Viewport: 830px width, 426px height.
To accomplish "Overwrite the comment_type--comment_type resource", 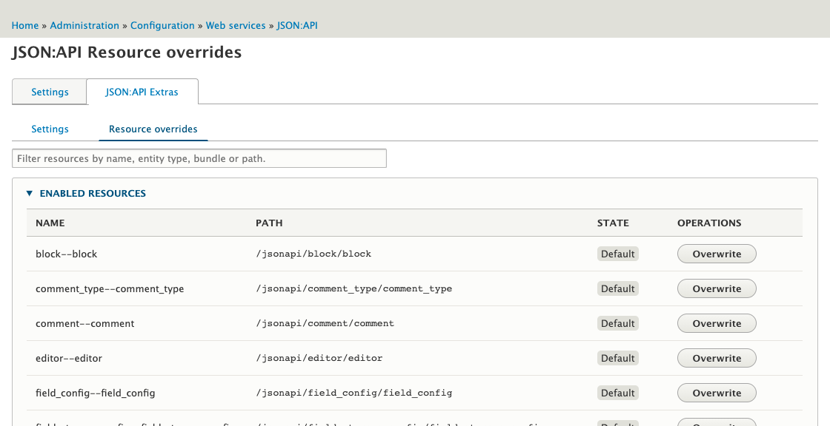I will click(717, 288).
